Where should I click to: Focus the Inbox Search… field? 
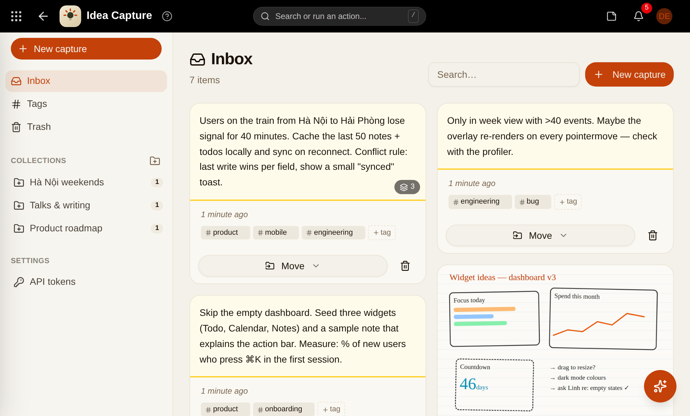click(x=504, y=74)
